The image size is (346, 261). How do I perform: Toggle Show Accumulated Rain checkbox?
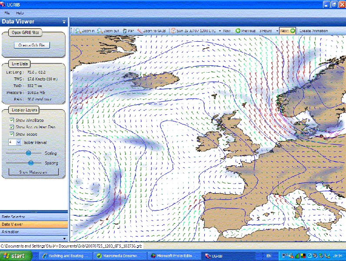pos(11,127)
